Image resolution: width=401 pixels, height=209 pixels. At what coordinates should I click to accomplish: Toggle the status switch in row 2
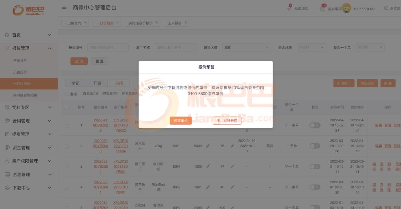pos(315,146)
